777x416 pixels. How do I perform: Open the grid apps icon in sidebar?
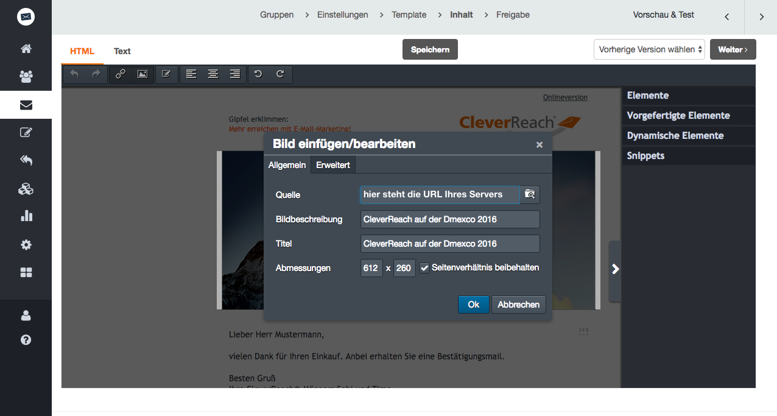tap(26, 272)
